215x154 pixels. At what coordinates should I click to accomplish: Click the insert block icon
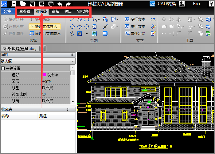pos(105,19)
